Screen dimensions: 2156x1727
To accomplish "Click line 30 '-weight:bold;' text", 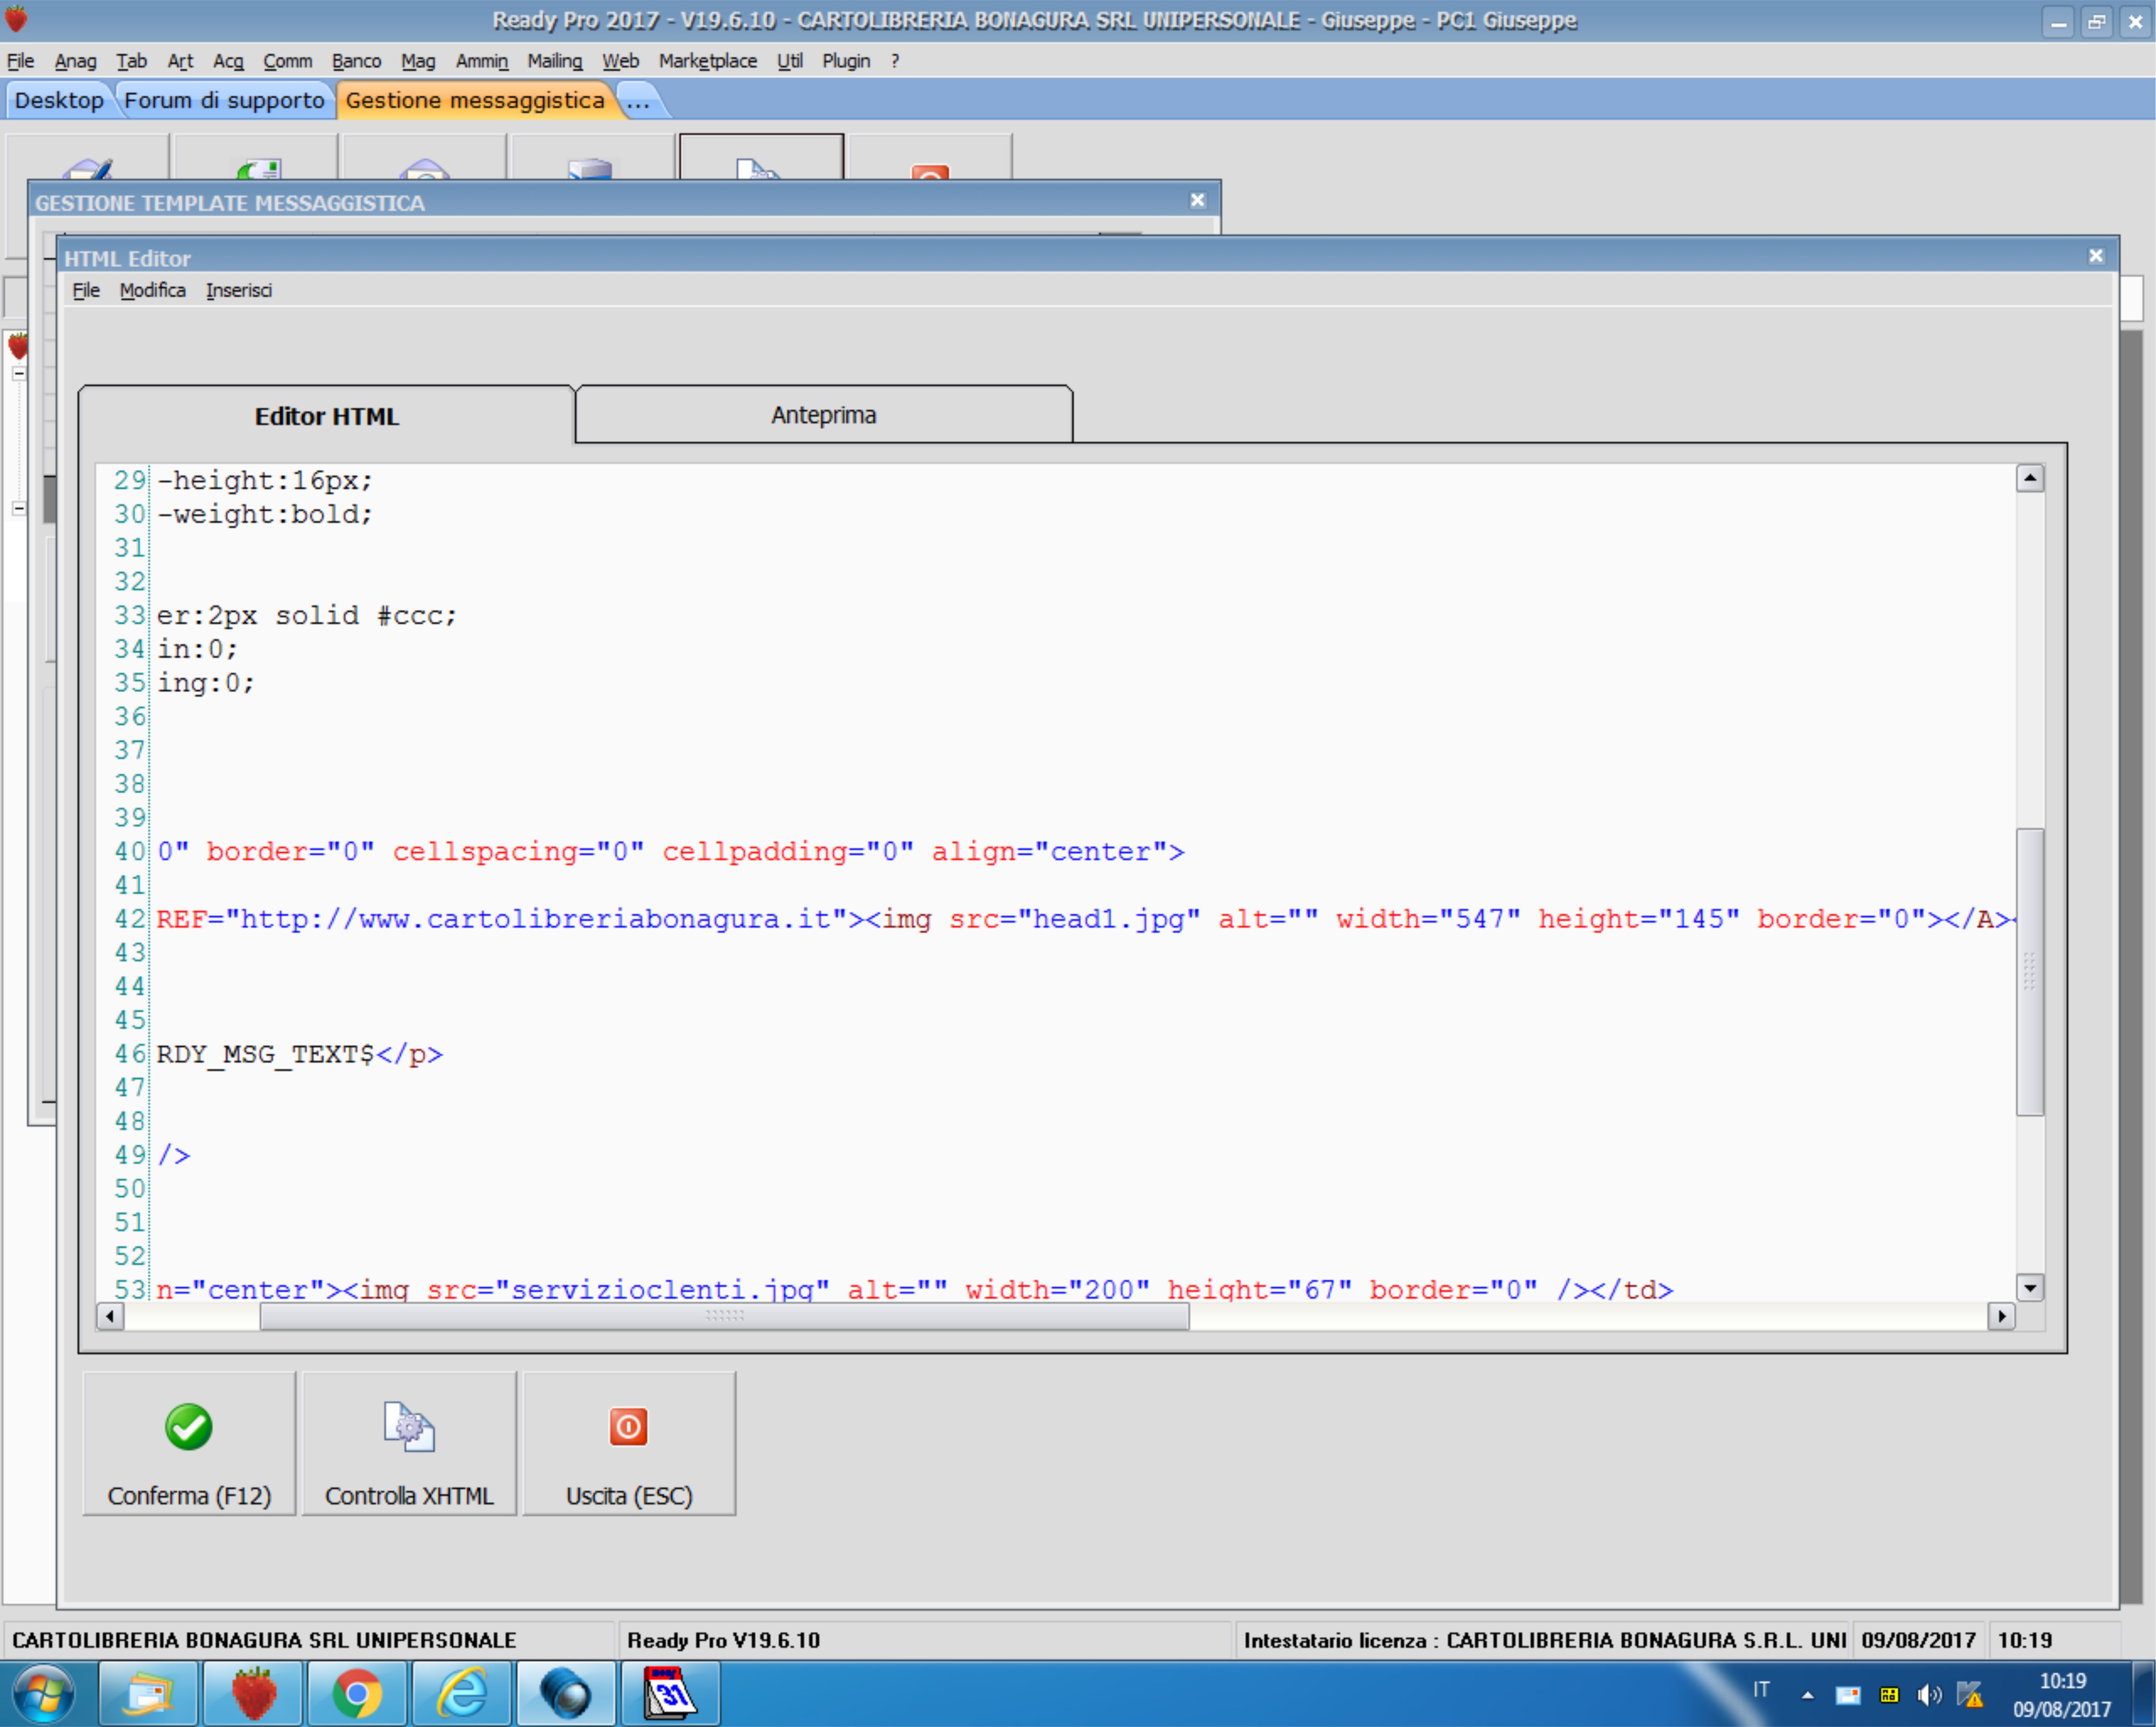I will click(x=265, y=514).
